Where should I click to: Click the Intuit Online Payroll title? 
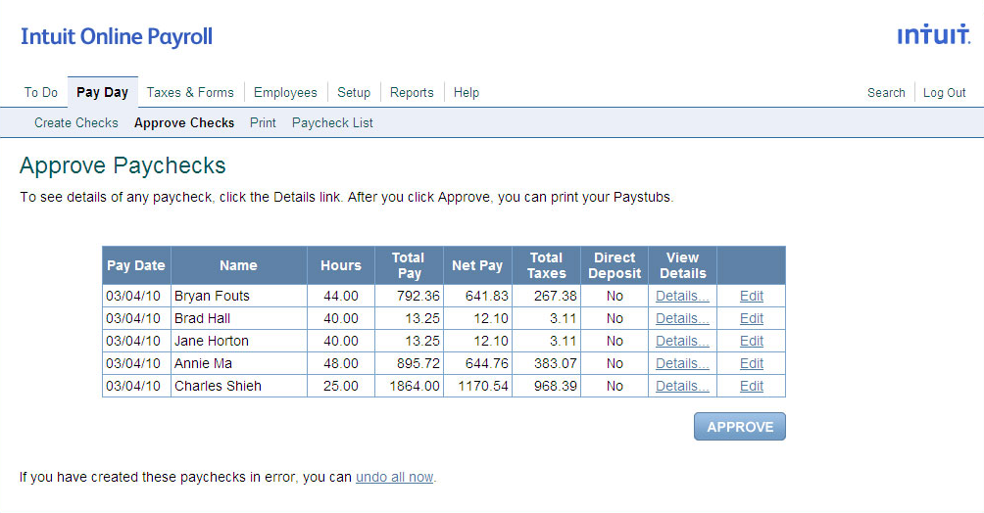pos(117,36)
